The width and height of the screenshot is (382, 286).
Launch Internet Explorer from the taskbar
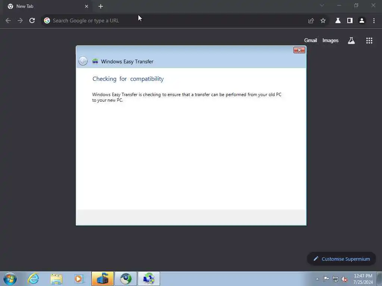(33, 279)
